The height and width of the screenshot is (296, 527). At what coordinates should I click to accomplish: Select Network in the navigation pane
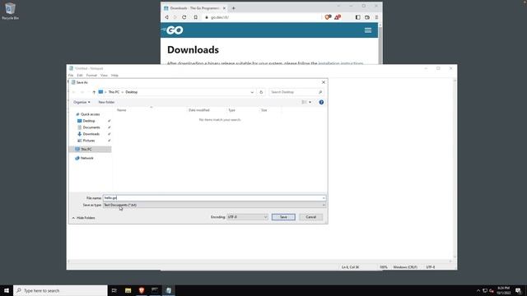87,158
